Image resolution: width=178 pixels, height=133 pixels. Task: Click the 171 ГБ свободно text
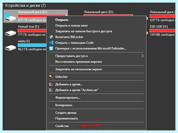tap(31, 35)
